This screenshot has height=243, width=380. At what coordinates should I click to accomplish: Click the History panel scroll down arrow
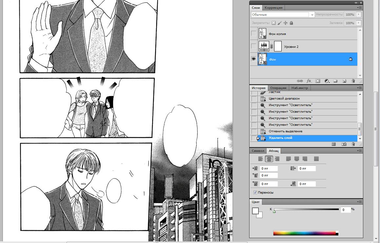point(360,139)
